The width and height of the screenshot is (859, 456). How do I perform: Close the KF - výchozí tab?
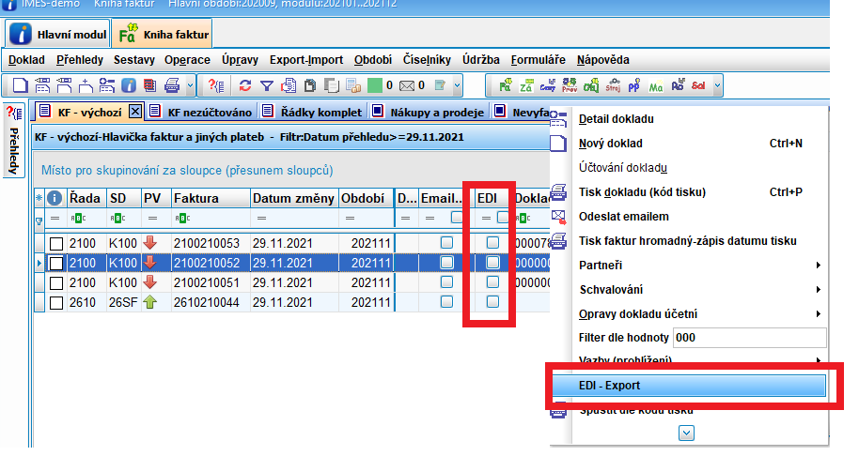click(135, 112)
